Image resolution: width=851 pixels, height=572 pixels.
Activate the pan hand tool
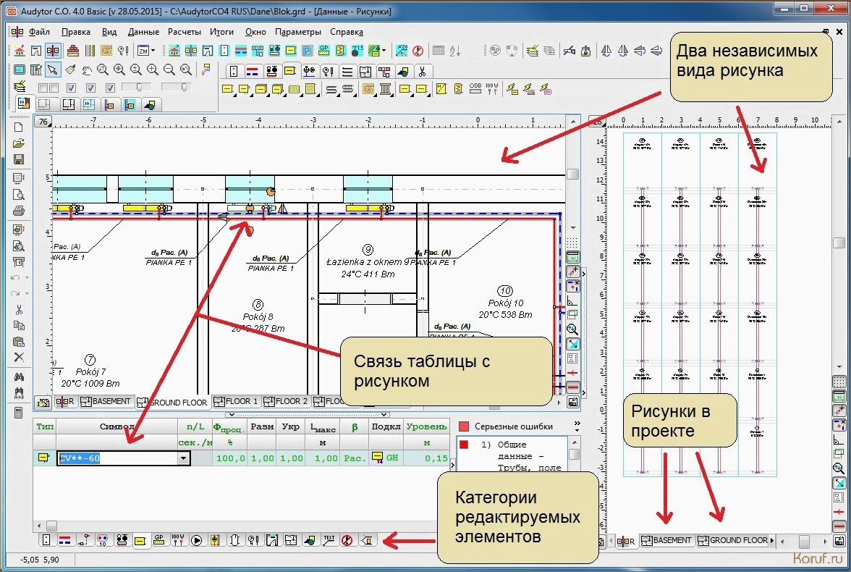click(86, 70)
